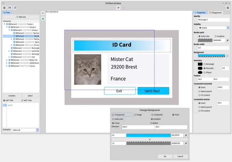232x162 pixels.
Task: Select the Tree tab
Action: pos(6,13)
